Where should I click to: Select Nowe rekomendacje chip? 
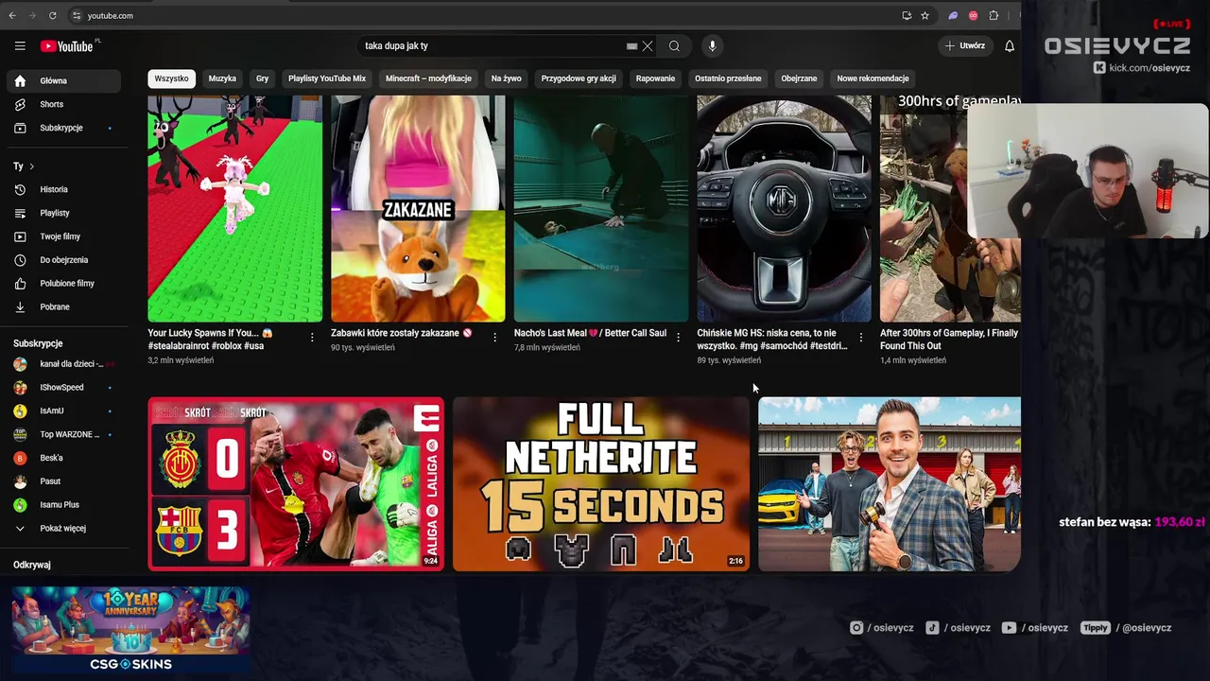(873, 79)
